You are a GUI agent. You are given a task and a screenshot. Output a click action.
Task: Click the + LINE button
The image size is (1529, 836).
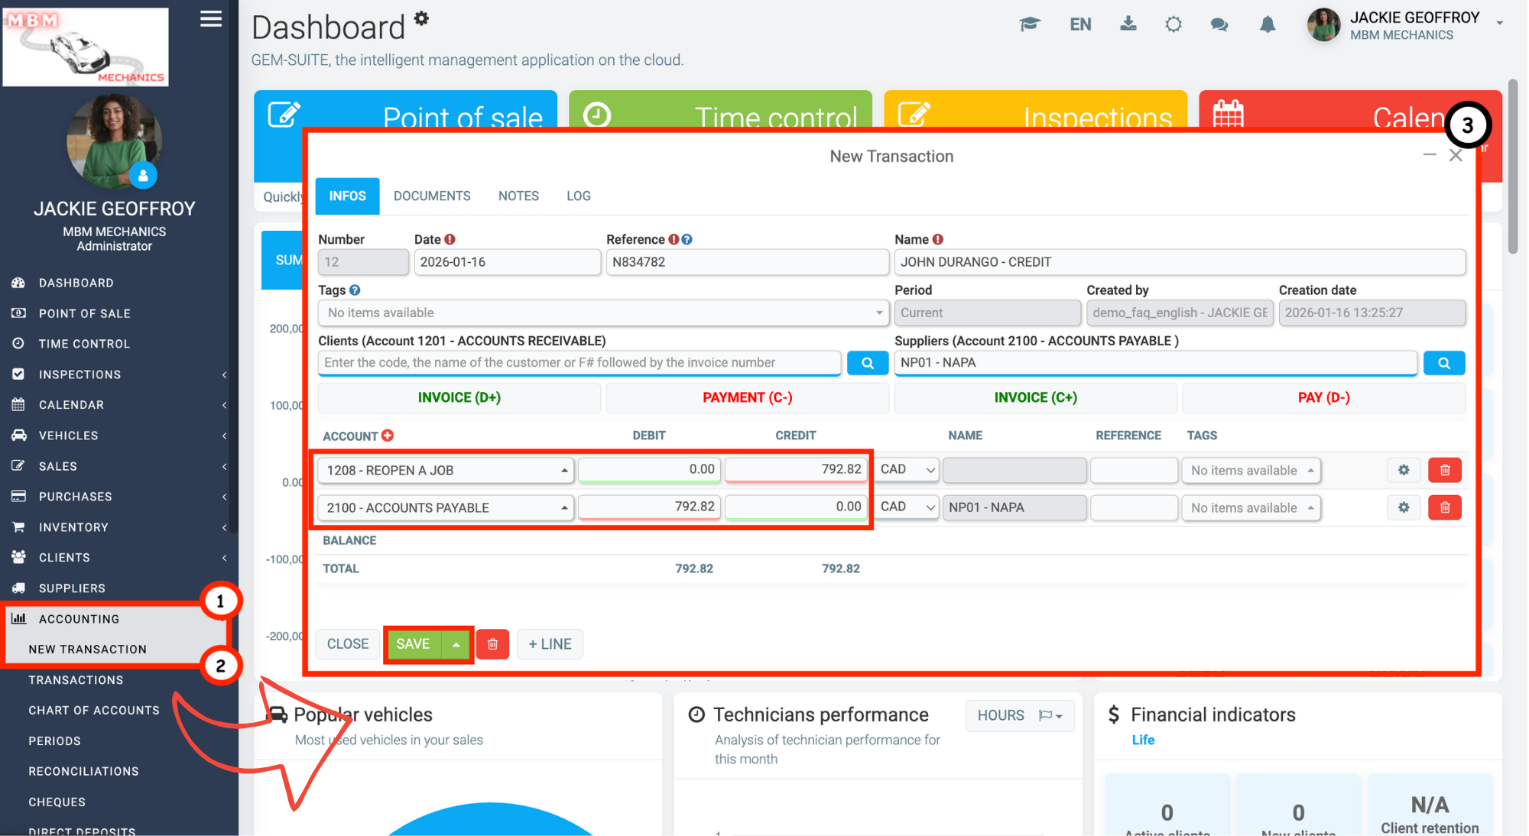coord(550,644)
